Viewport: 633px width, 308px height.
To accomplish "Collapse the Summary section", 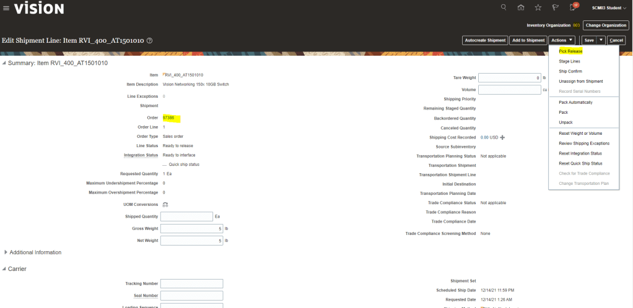I will pyautogui.click(x=5, y=63).
